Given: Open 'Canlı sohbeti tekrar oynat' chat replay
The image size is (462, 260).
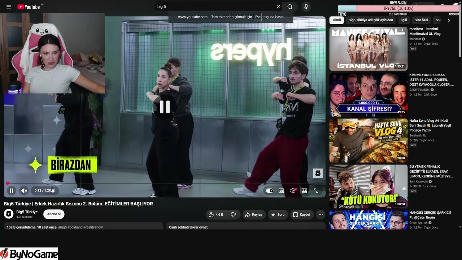Looking at the screenshot, I should coord(246,226).
